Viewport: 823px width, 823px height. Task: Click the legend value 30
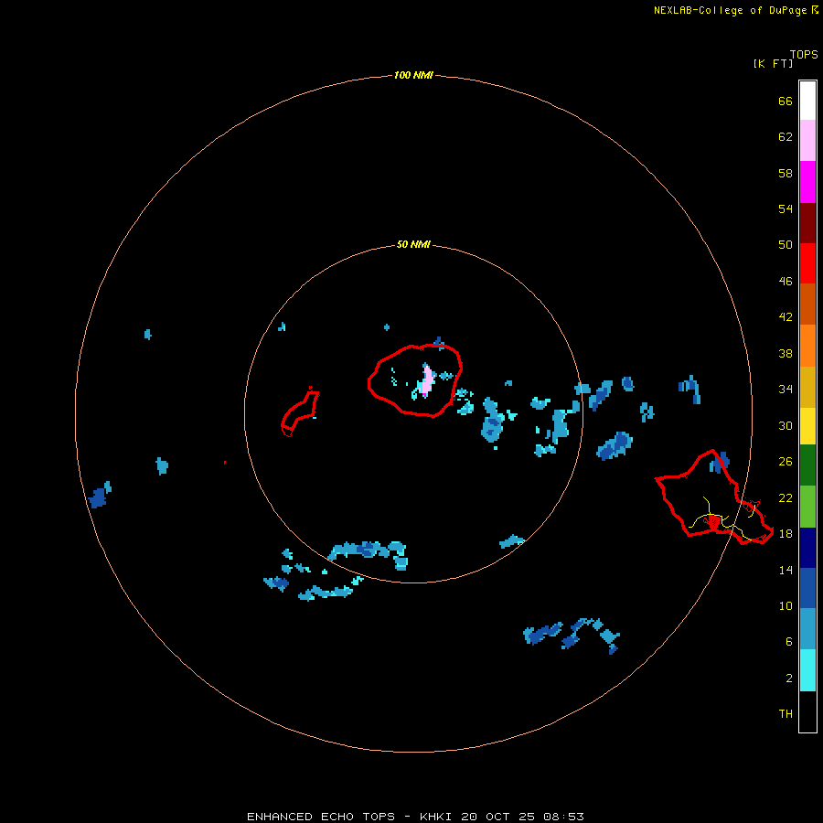tap(786, 425)
